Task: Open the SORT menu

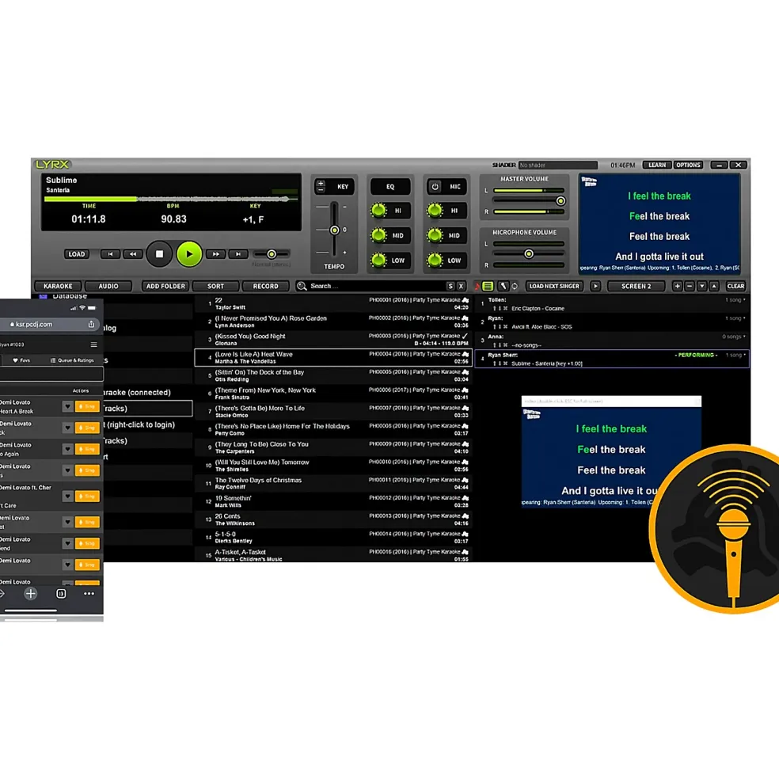Action: point(215,286)
